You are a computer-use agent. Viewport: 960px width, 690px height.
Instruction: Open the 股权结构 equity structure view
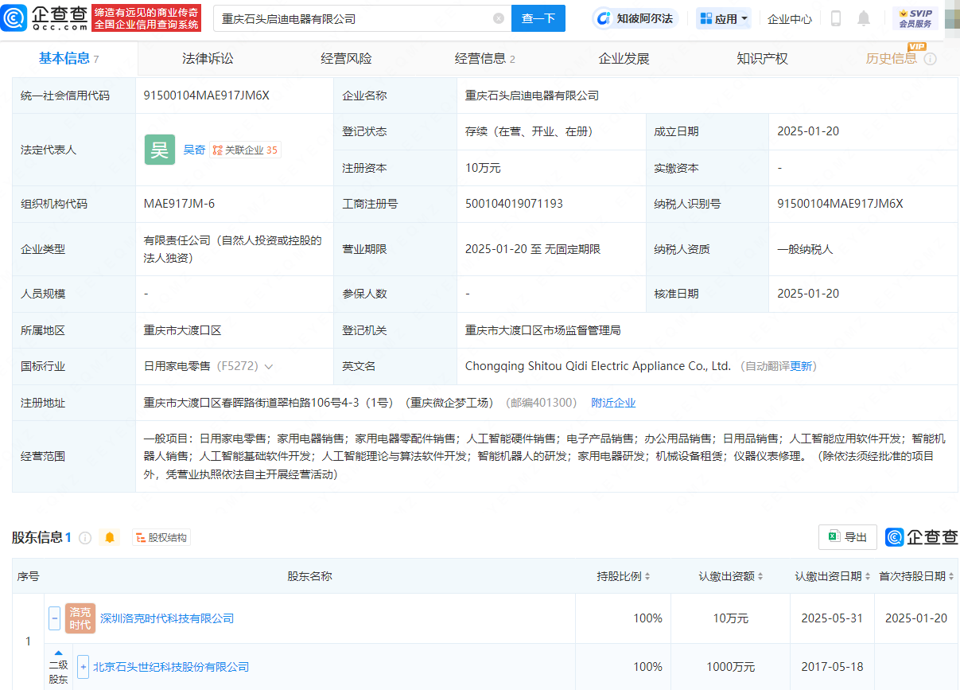161,537
